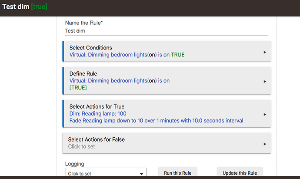Click 'Click to set' under Actions for False
Screen dimensions: 300x179
[81, 146]
